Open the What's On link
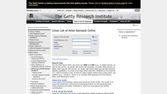Viewport: 167px width, 94px height. pos(60,10)
